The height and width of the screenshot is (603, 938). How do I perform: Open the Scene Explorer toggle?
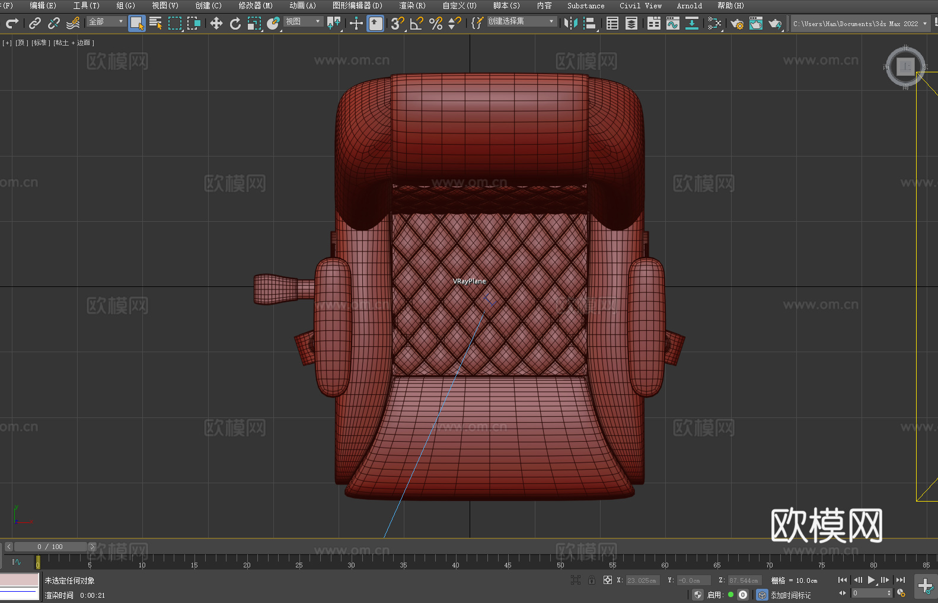612,23
